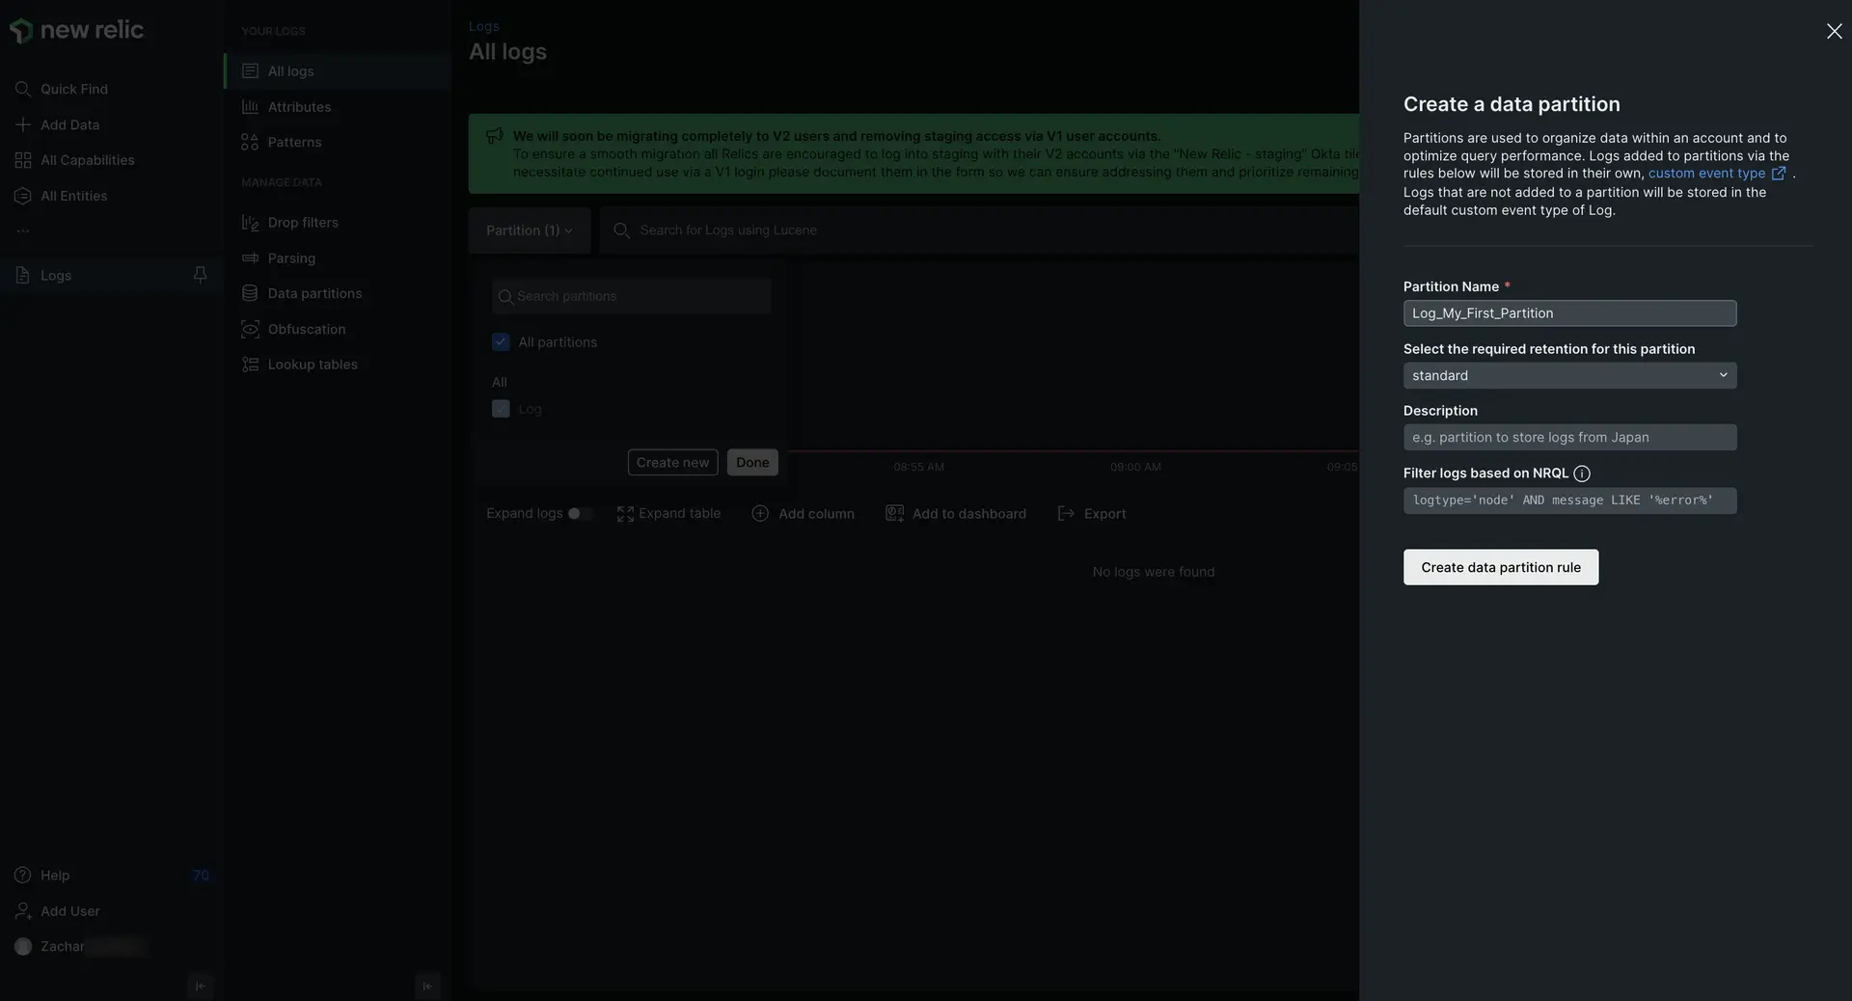Click the Description input field

pyautogui.click(x=1569, y=438)
